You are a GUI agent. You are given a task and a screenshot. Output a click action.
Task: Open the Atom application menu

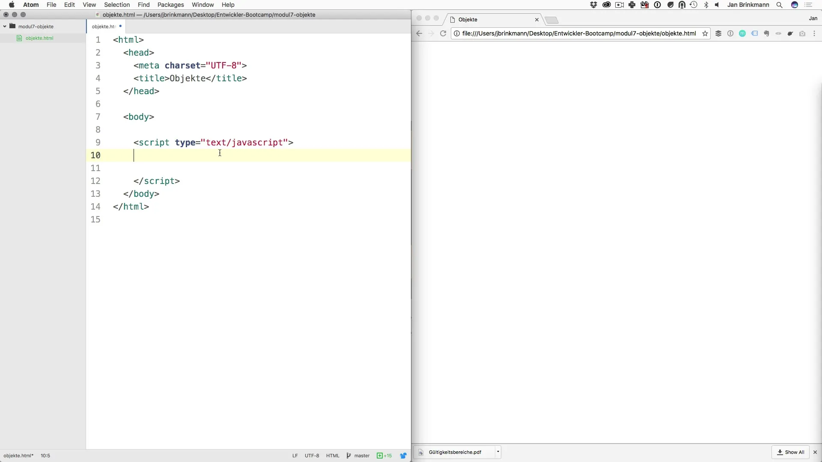[31, 5]
